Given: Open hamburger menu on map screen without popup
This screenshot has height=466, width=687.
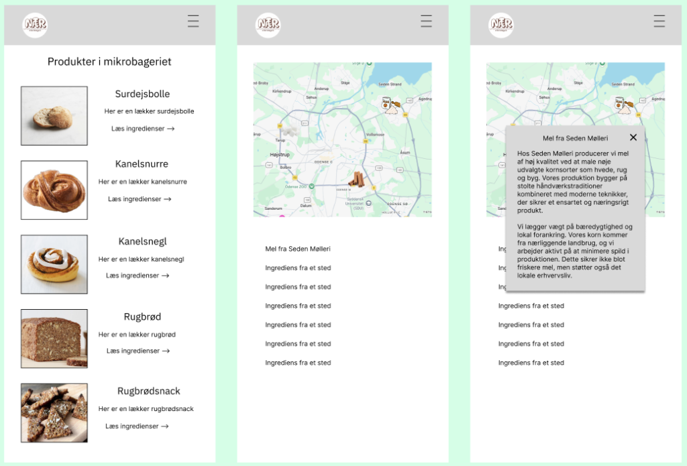Looking at the screenshot, I should click(x=426, y=21).
